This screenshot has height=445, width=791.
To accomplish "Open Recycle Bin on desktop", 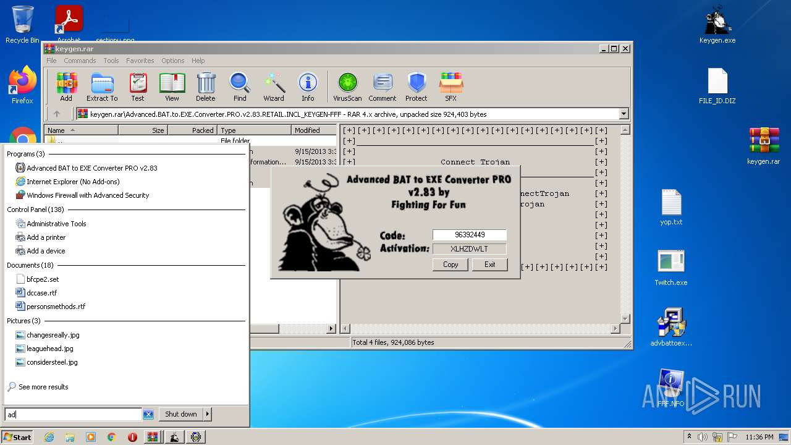I will [x=22, y=25].
